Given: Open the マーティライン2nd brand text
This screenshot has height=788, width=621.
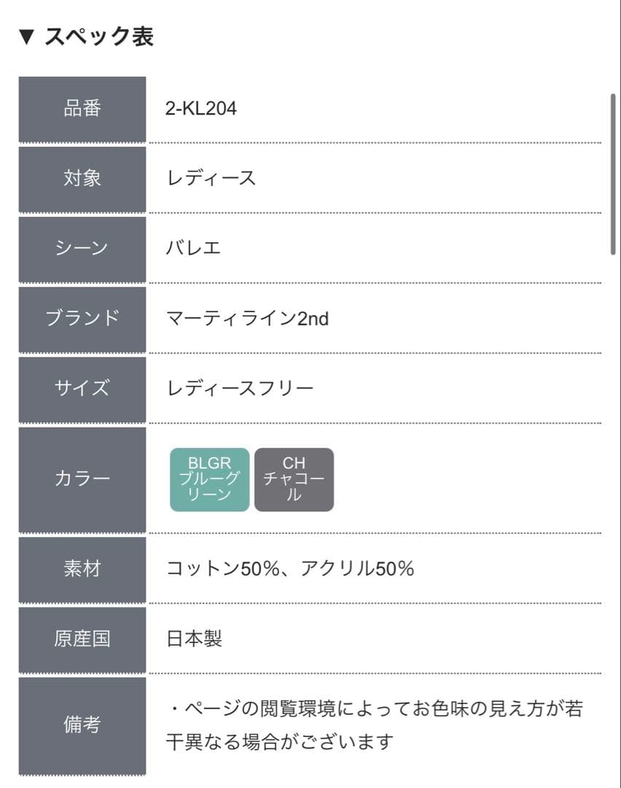Looking at the screenshot, I should point(248,318).
